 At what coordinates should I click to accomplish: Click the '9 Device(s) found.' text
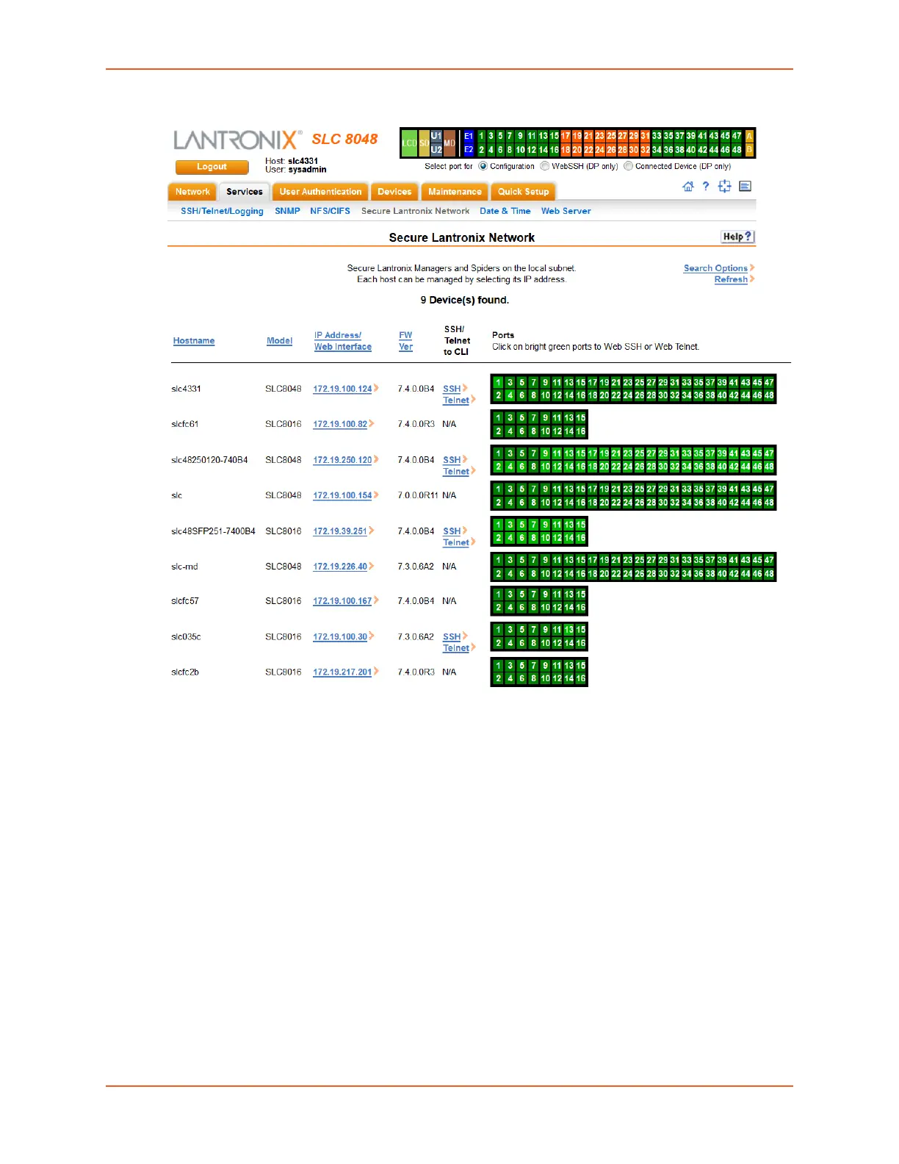[x=464, y=300]
